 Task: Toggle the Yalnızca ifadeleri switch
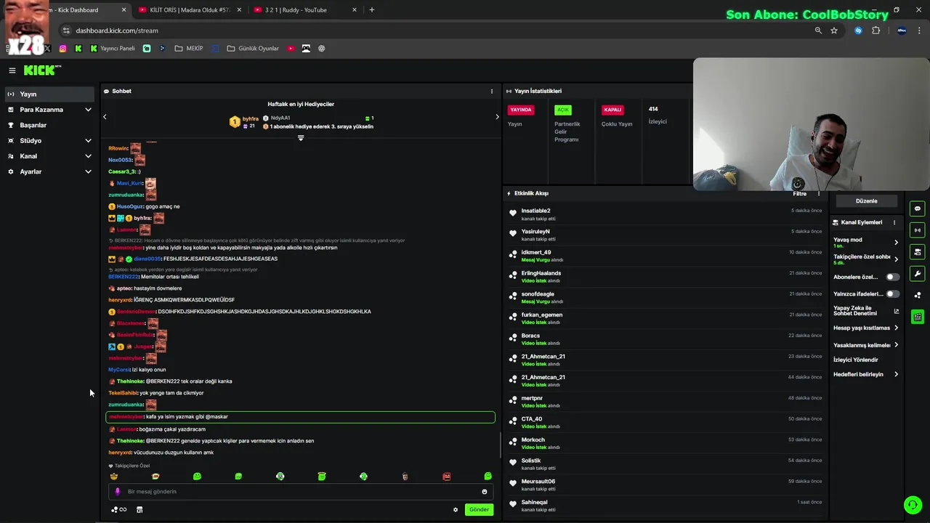892,294
